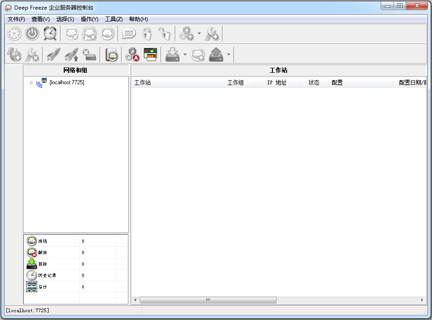Open the 文件(F) menu
Image resolution: width=432 pixels, height=320 pixels.
(x=16, y=19)
